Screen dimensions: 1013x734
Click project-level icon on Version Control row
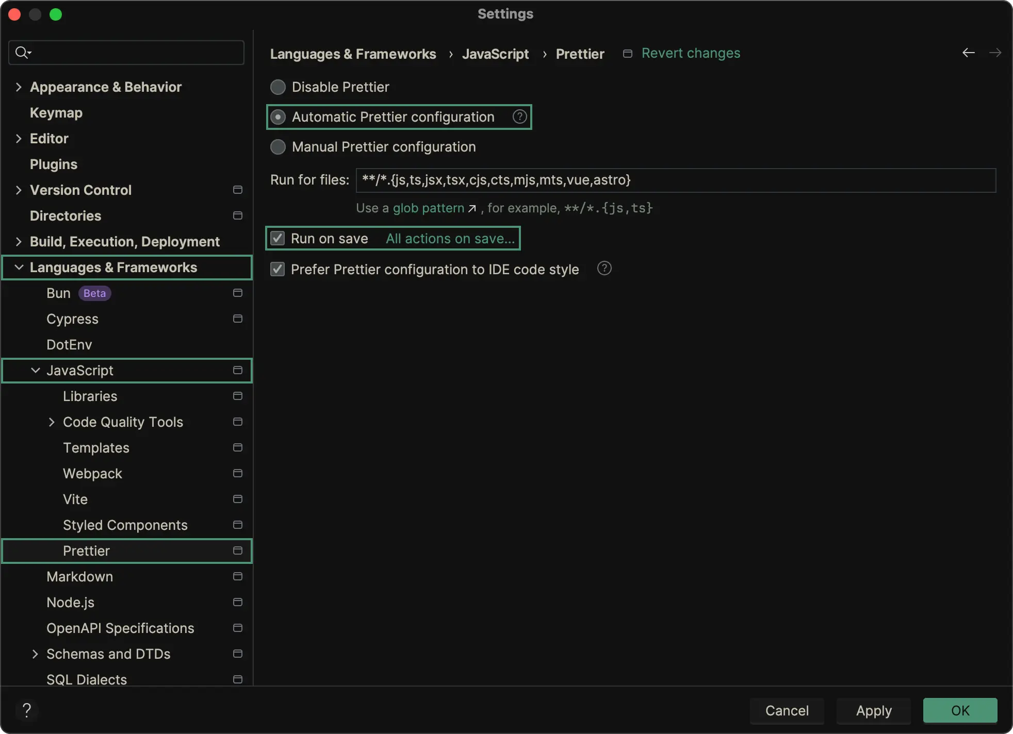[x=237, y=190]
